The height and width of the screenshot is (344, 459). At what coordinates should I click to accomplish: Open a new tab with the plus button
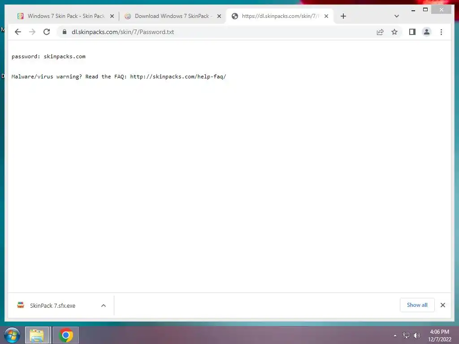[x=343, y=16]
